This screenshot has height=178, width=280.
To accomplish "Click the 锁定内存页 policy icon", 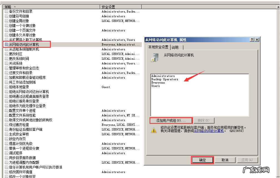I will point(6,139).
